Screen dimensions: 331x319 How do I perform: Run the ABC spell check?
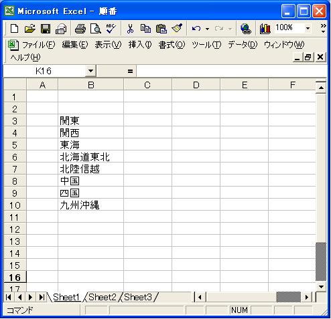111,29
